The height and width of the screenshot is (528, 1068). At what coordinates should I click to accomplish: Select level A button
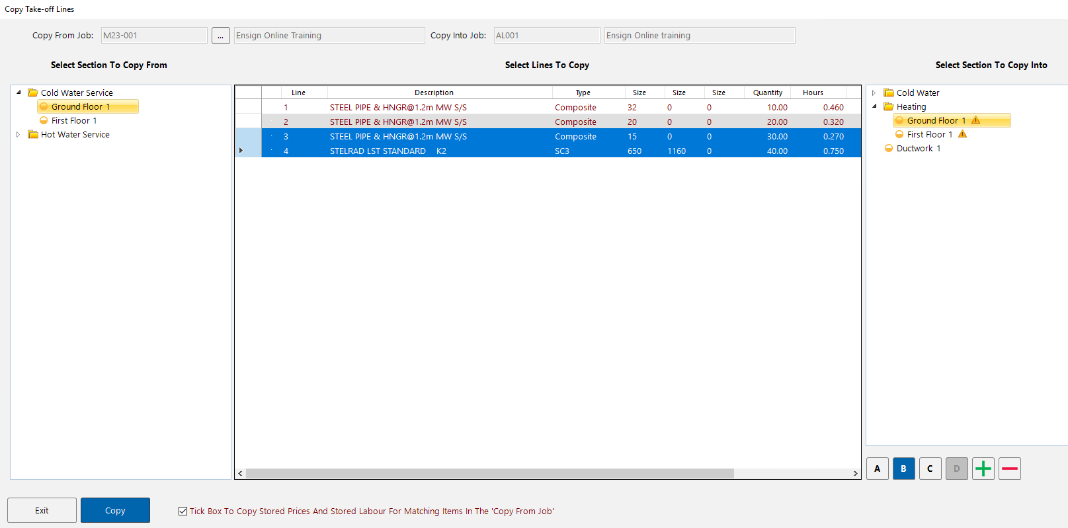pos(877,469)
